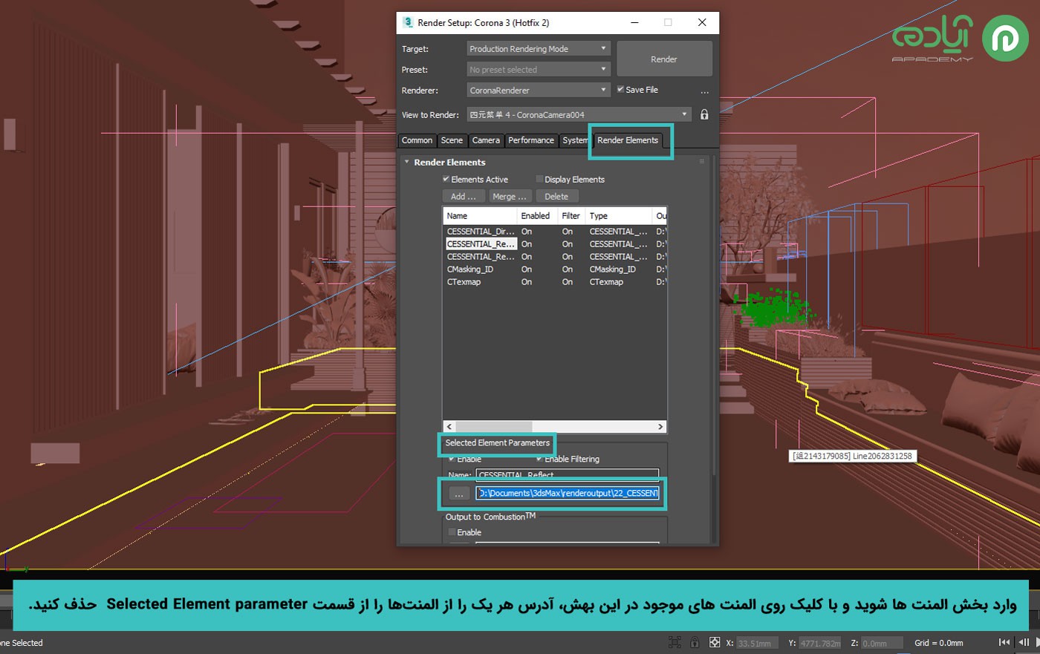Enable the Display Elements checkbox
This screenshot has height=654, width=1040.
[539, 179]
